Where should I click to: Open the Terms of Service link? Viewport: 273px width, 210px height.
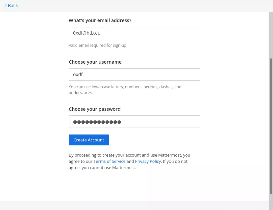point(109,162)
